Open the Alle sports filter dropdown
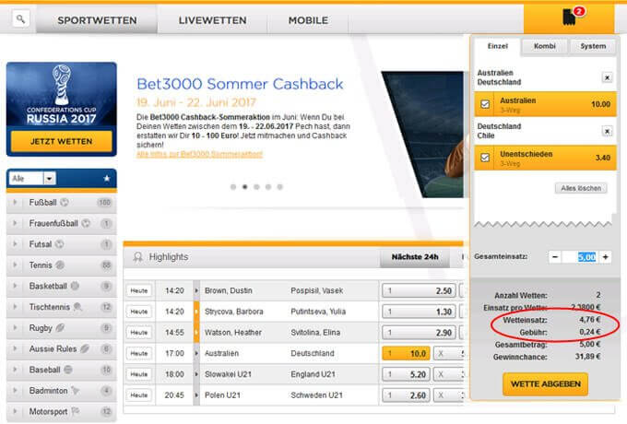 pyautogui.click(x=33, y=178)
